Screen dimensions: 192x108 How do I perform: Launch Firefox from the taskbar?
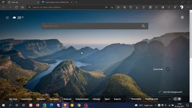pos(37,105)
